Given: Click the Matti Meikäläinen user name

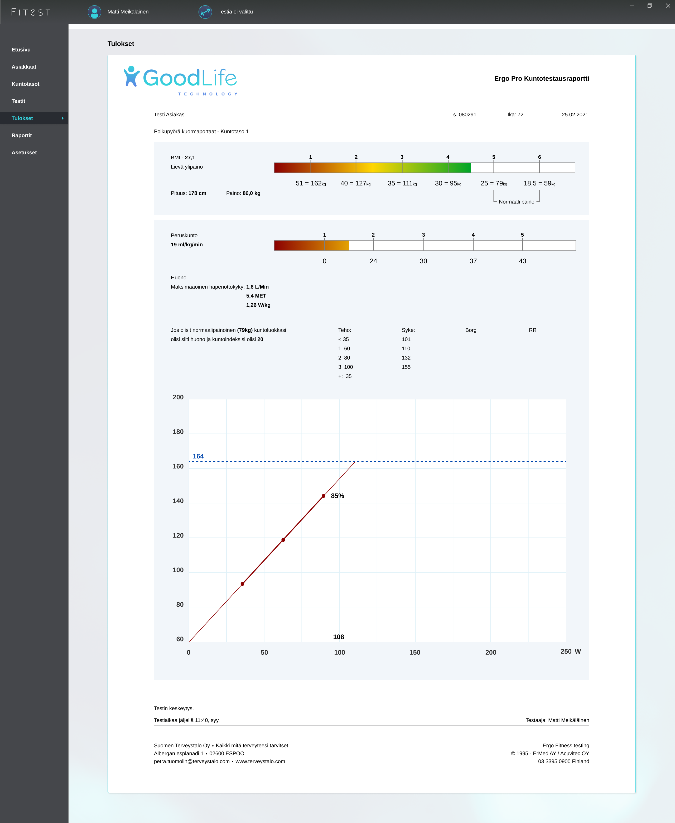Looking at the screenshot, I should tap(128, 12).
